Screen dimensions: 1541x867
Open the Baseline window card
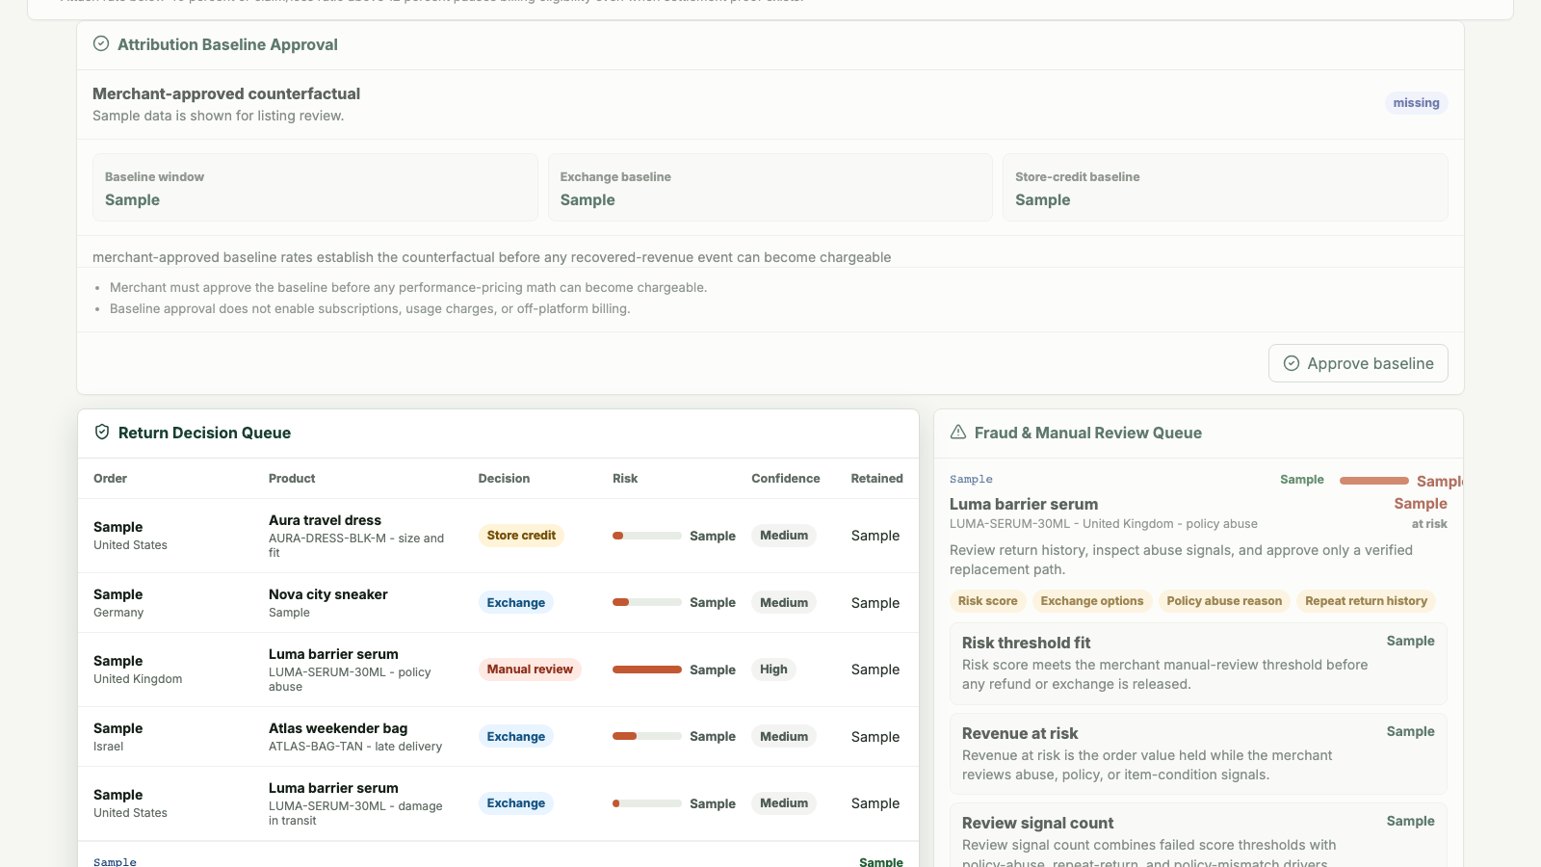tap(315, 188)
